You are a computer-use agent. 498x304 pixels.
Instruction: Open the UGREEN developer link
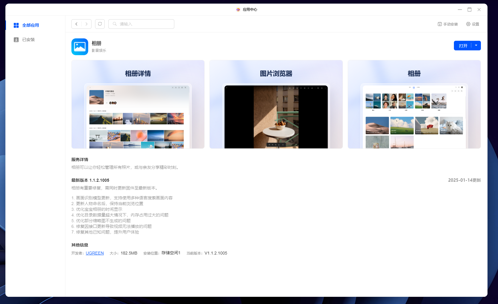click(x=94, y=253)
